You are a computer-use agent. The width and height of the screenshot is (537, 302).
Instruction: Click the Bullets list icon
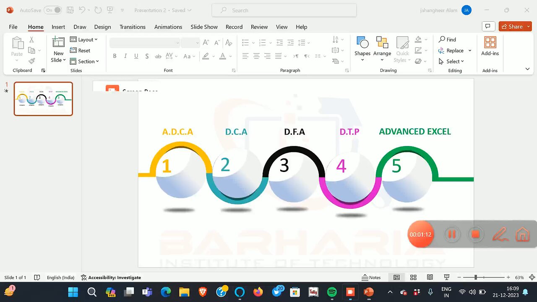click(245, 43)
